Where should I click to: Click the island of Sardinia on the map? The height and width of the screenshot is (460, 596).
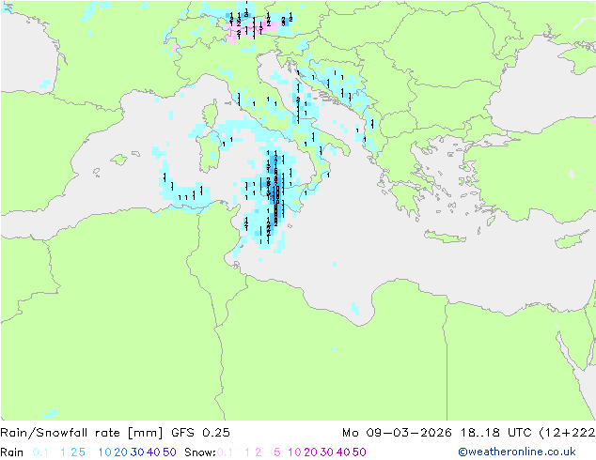[x=209, y=152]
